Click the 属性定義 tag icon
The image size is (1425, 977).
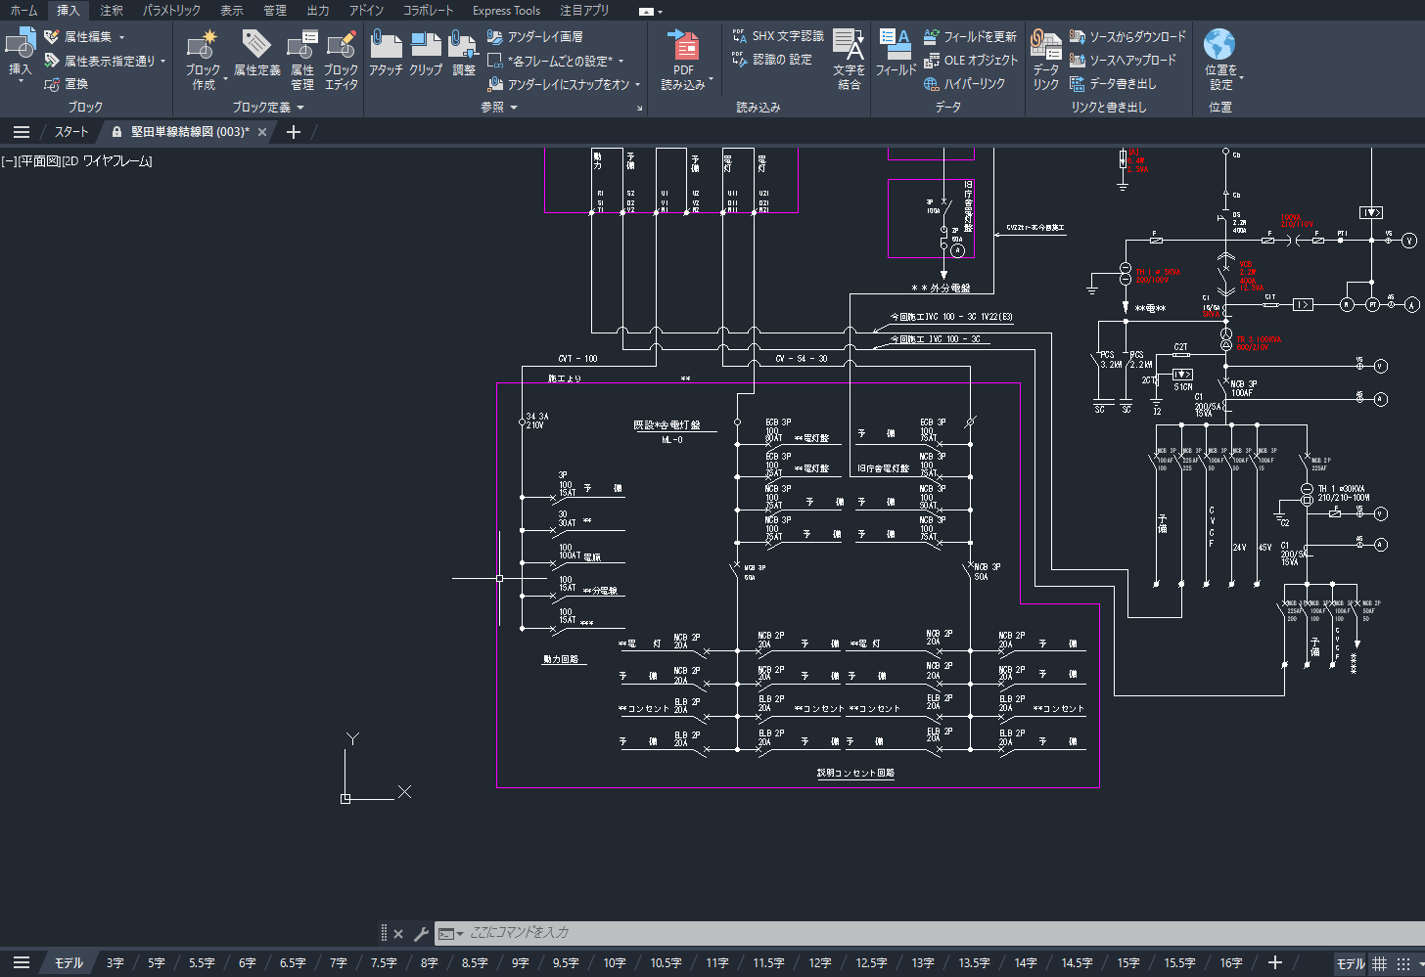(256, 45)
